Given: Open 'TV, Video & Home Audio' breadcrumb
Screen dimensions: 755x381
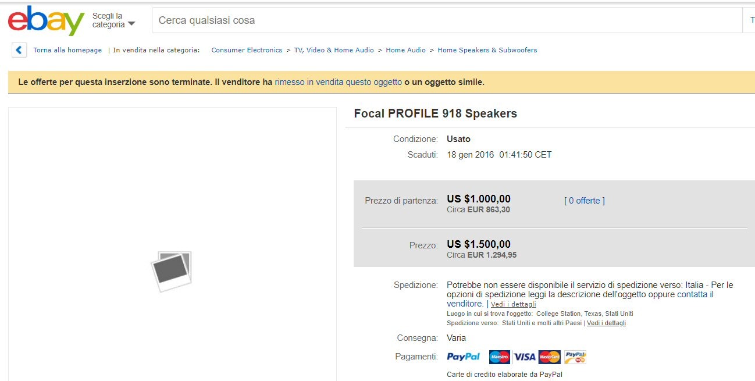Looking at the screenshot, I should click(x=334, y=50).
